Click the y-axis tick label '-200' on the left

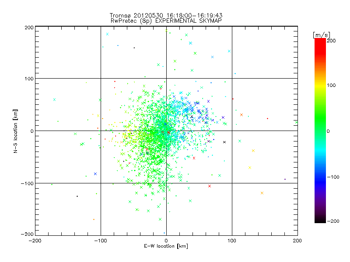pyautogui.click(x=27, y=234)
